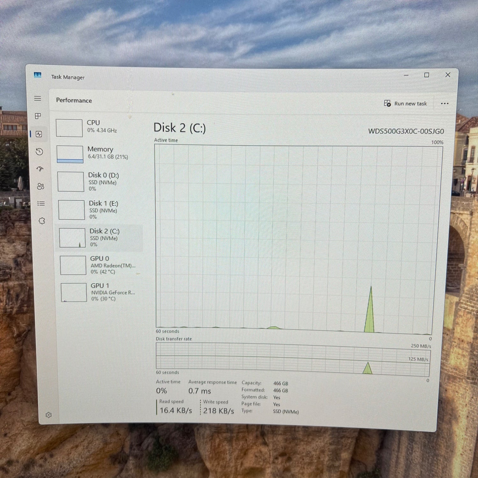Viewport: 478px width, 478px height.
Task: Click the GPU 1 mini graph thumbnail
Action: pyautogui.click(x=74, y=292)
